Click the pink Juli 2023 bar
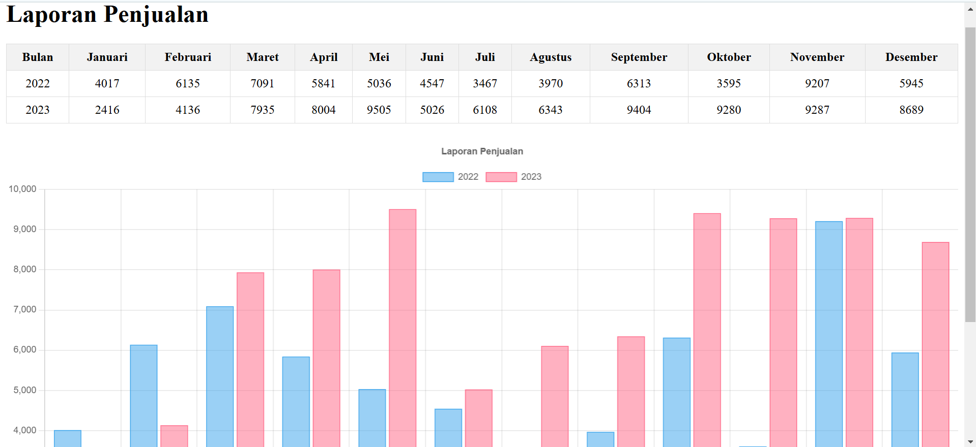This screenshot has width=976, height=447. (x=555, y=395)
